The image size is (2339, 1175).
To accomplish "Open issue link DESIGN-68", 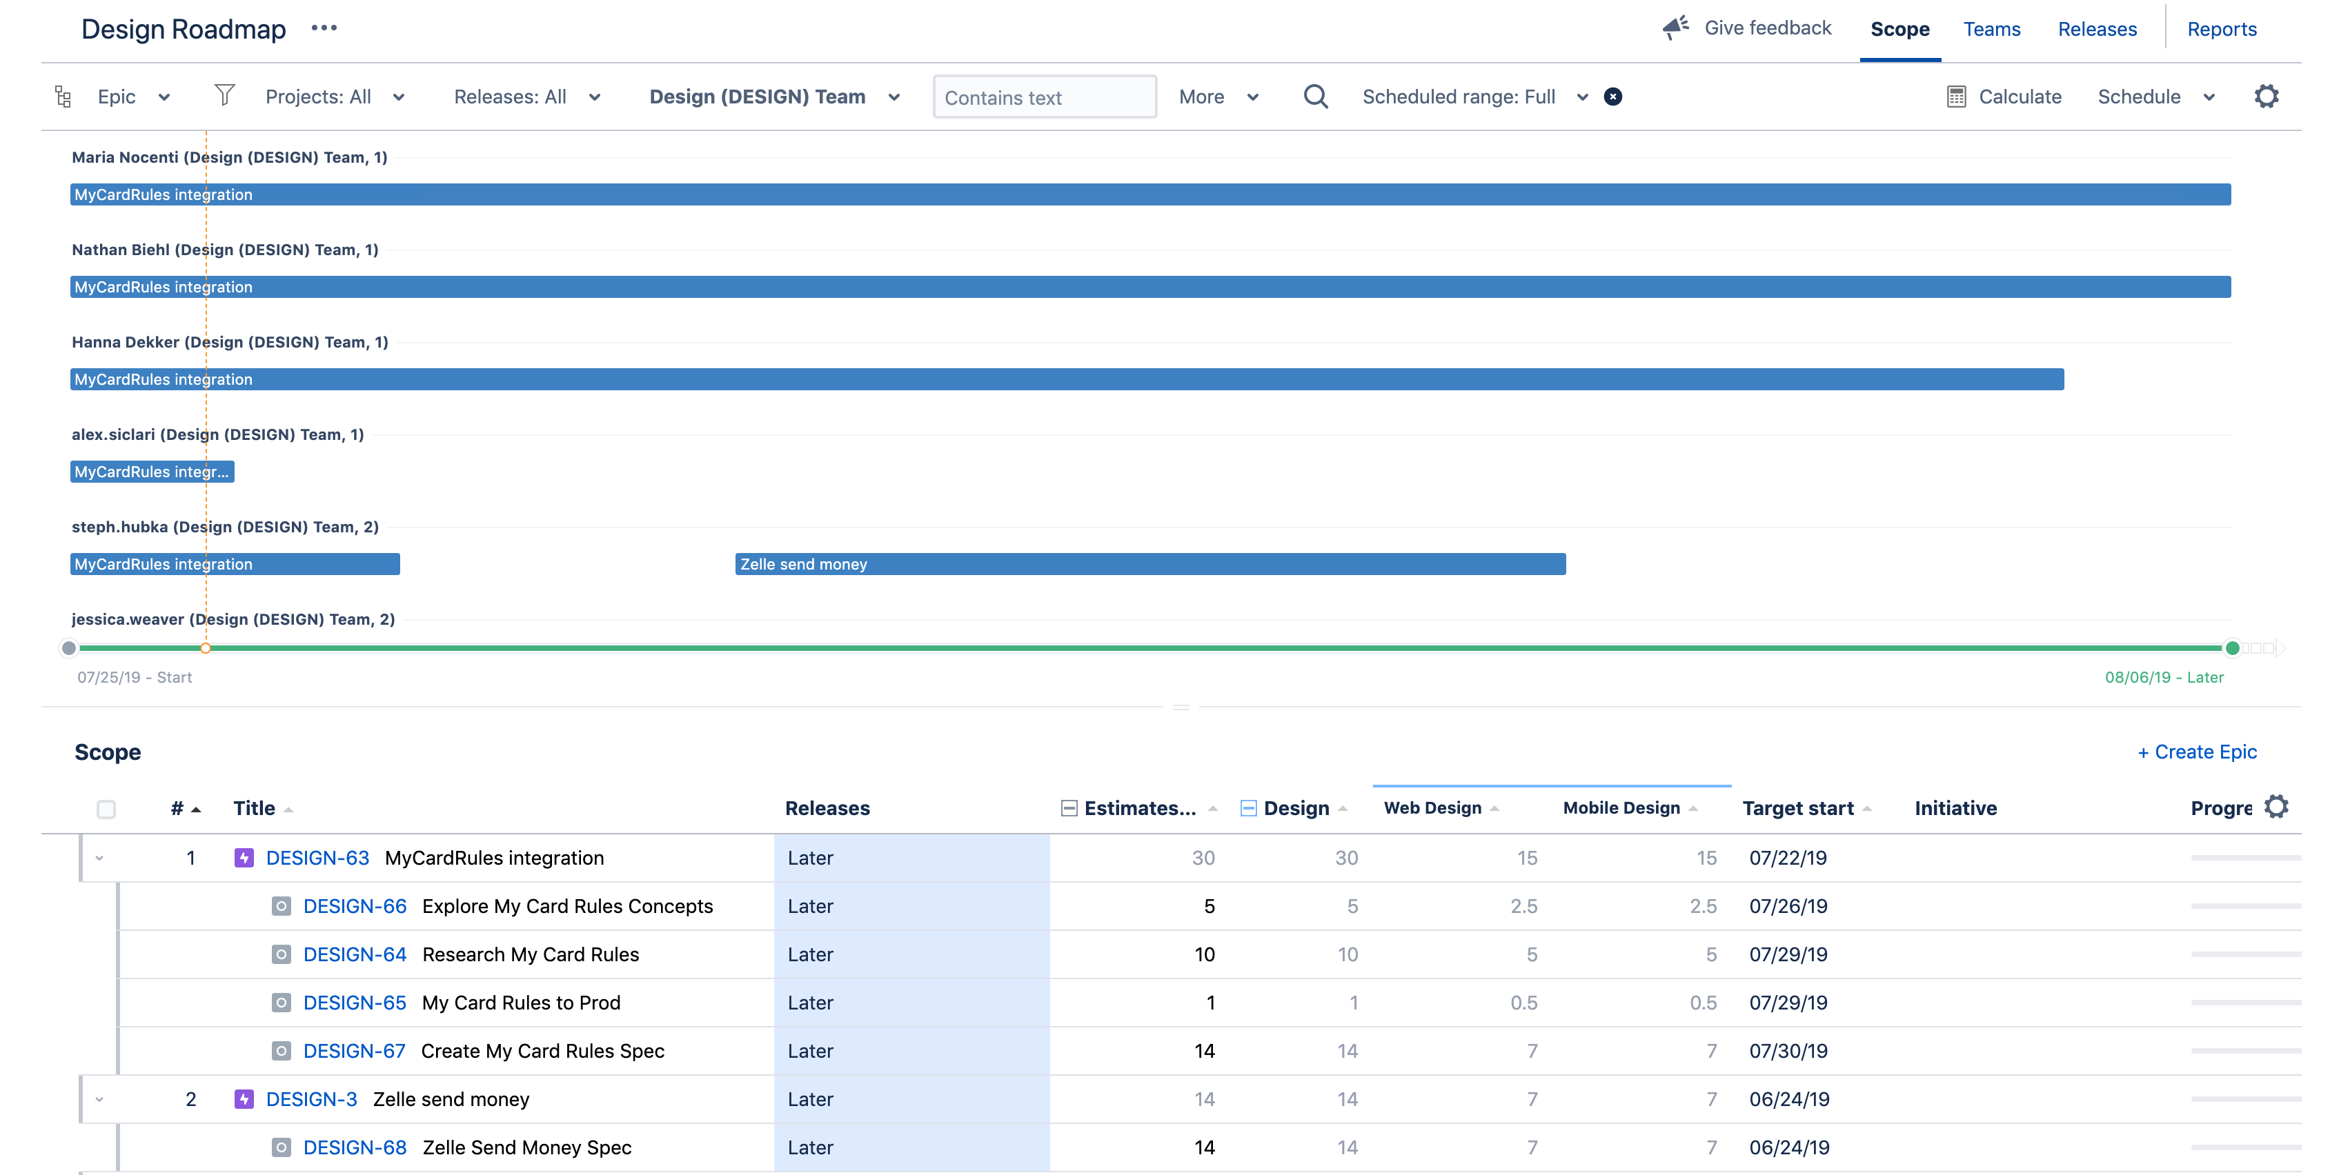I will pyautogui.click(x=354, y=1147).
